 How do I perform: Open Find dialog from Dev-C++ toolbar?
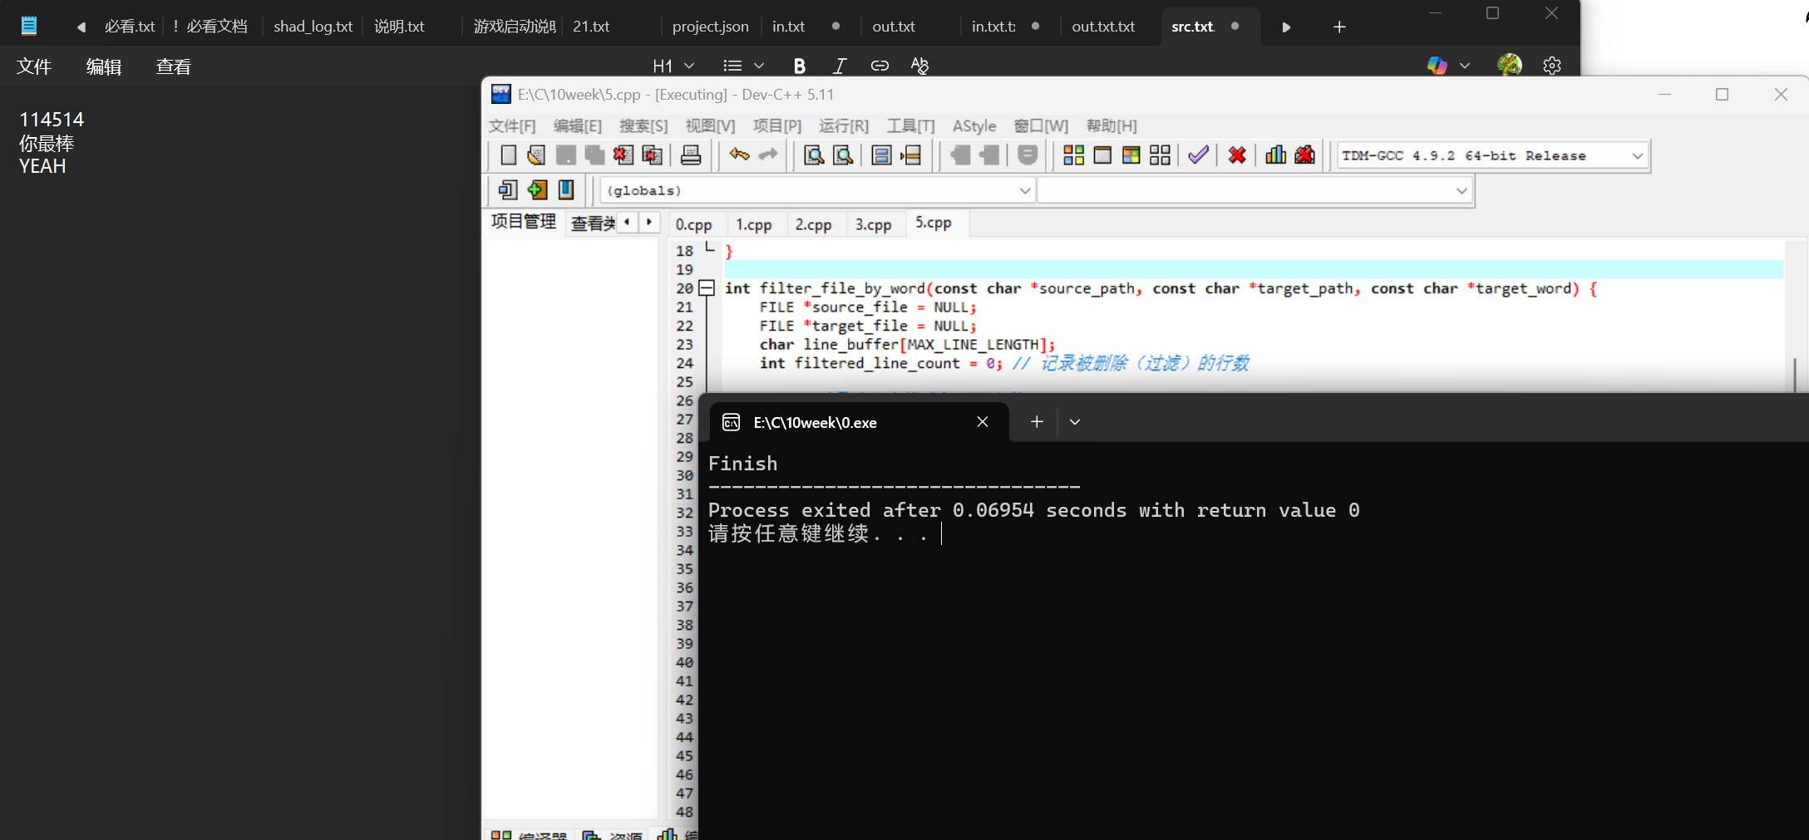(814, 155)
